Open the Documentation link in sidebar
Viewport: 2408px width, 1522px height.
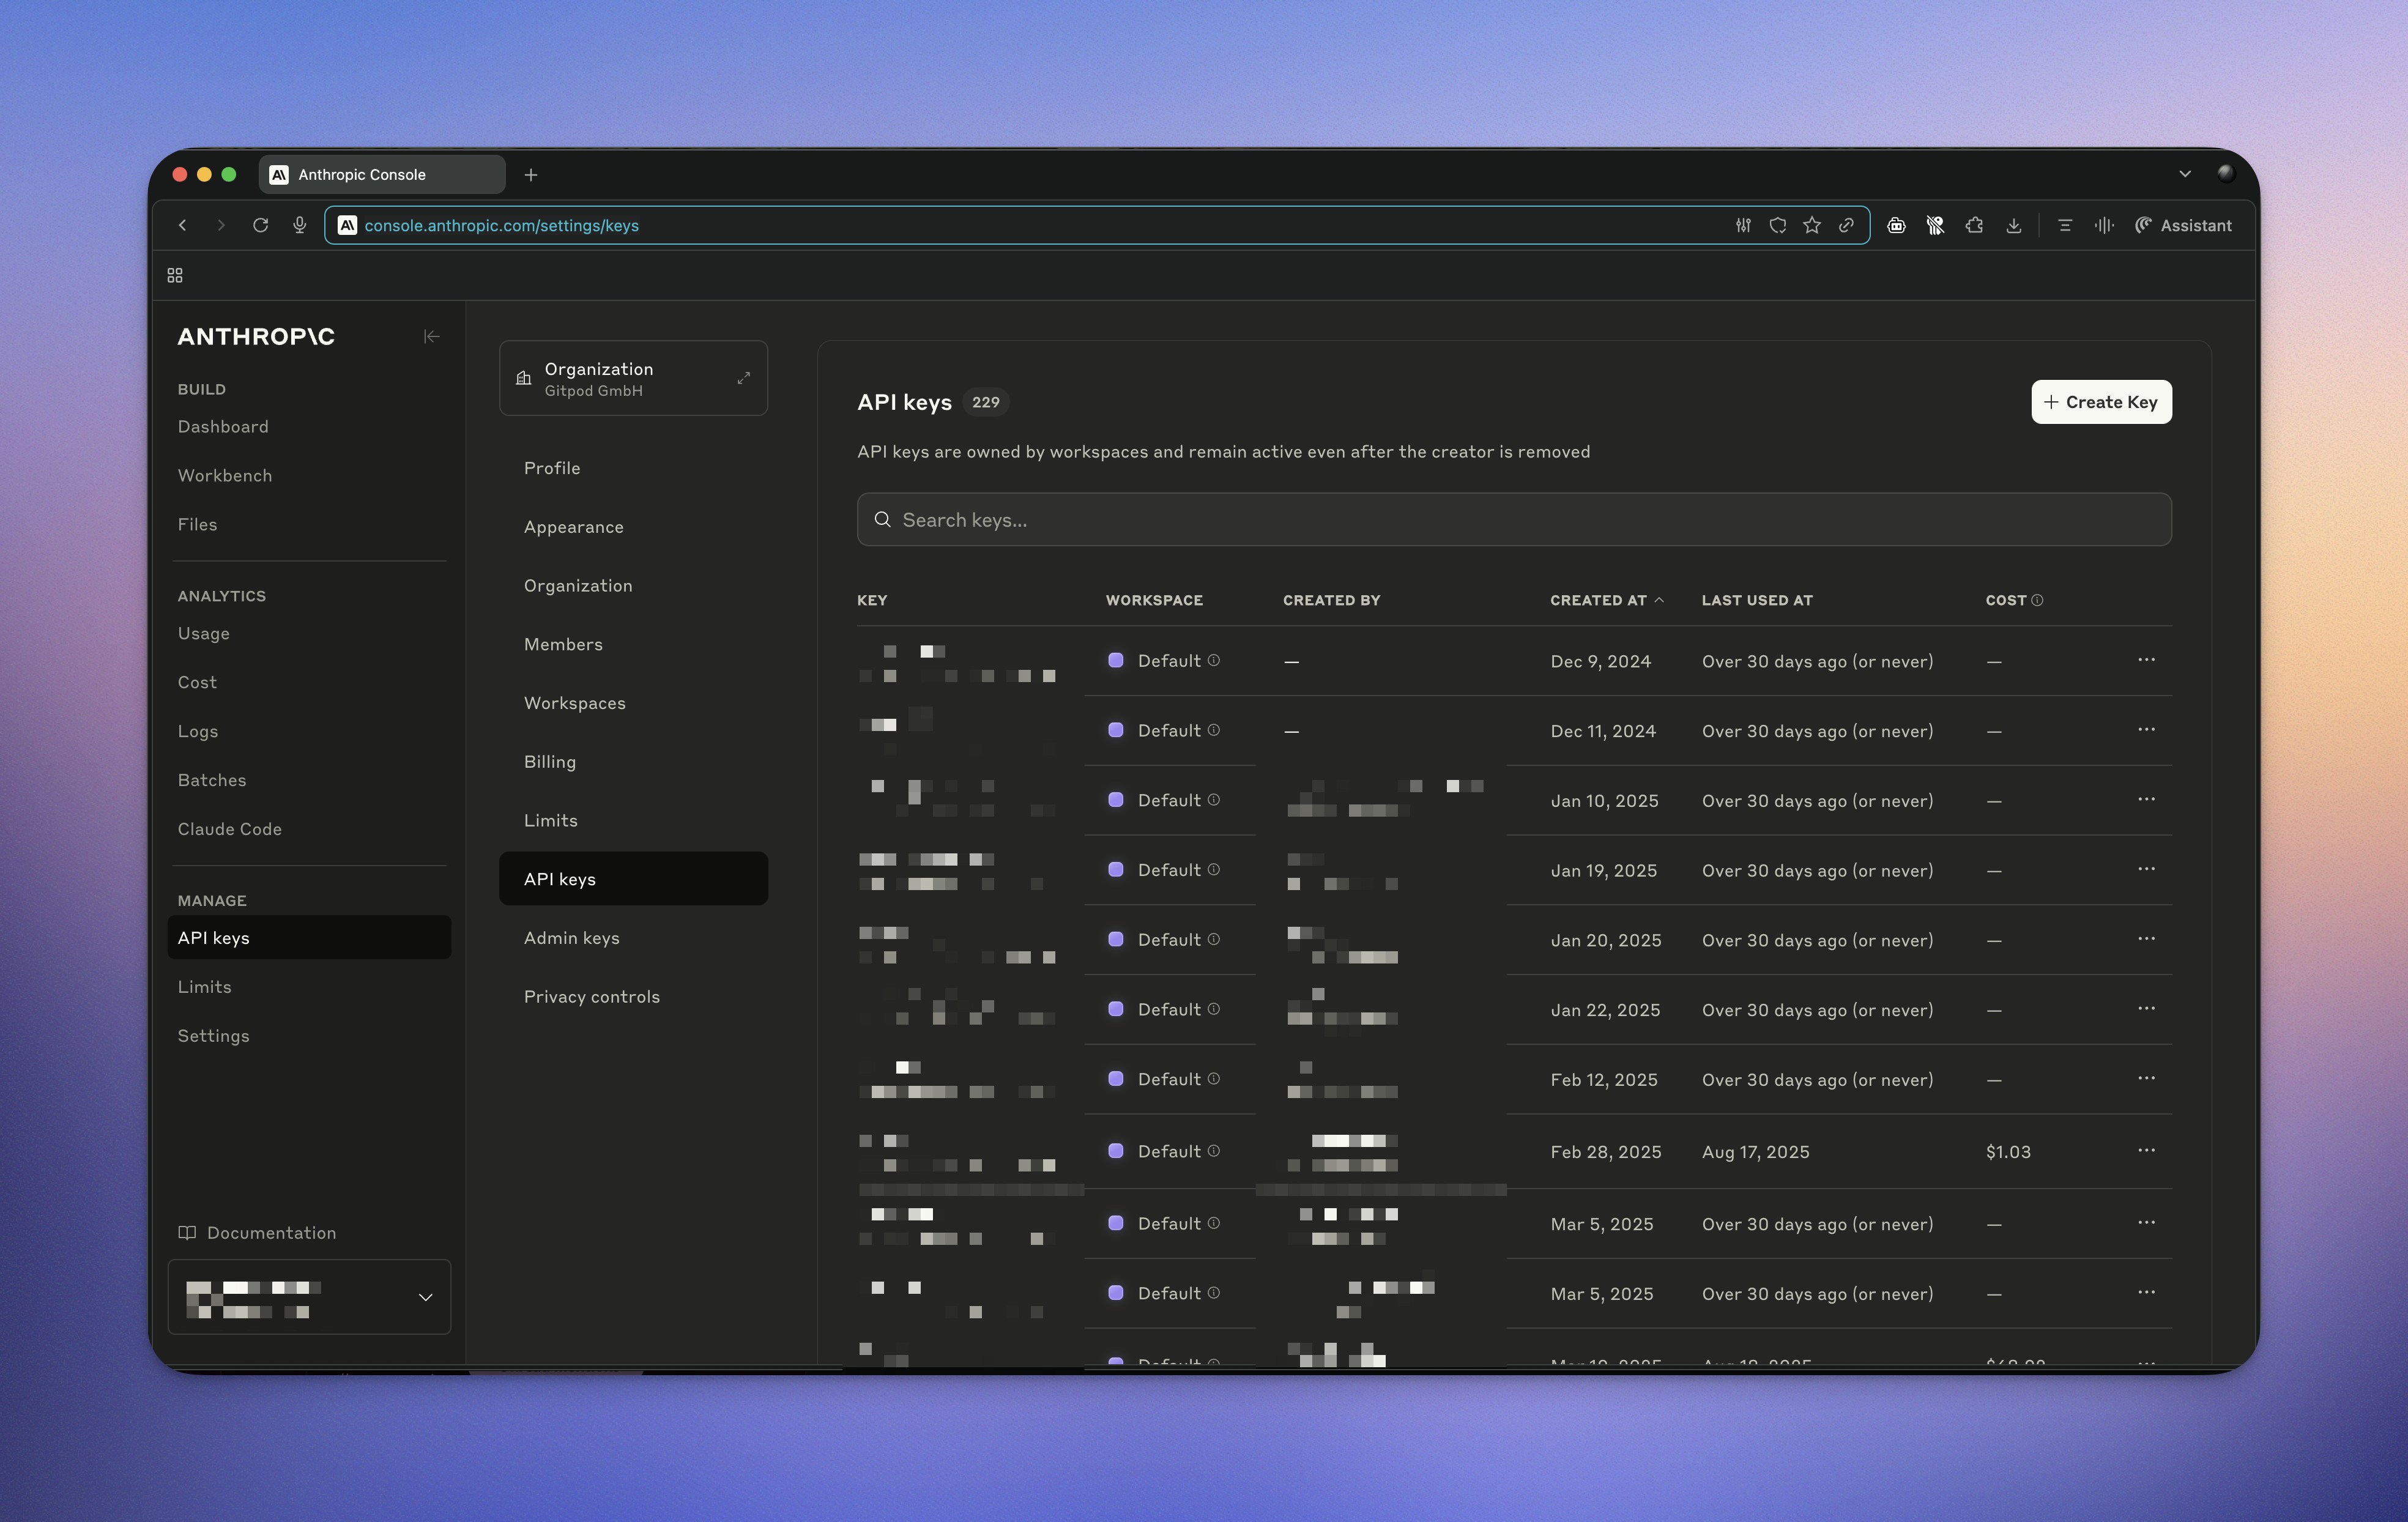[x=270, y=1233]
